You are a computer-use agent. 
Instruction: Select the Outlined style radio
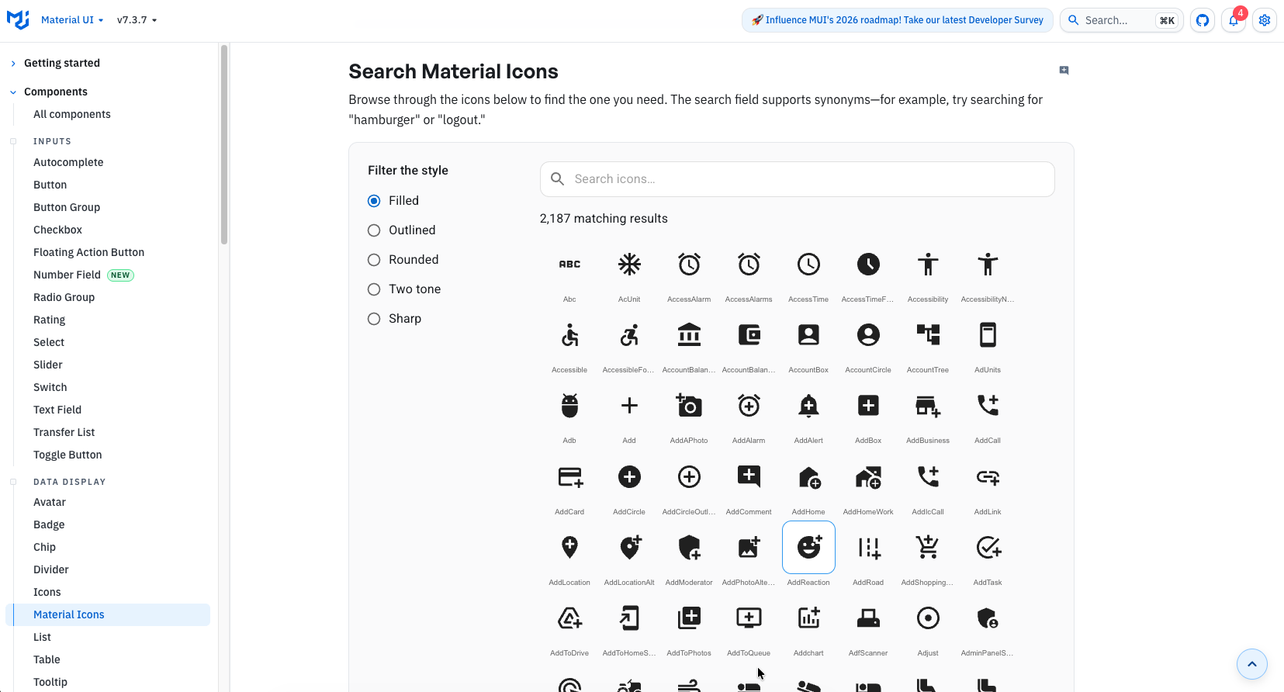point(374,230)
